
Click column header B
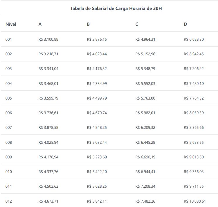coord(88,24)
